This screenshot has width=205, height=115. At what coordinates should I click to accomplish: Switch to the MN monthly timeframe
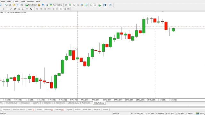point(69,9)
